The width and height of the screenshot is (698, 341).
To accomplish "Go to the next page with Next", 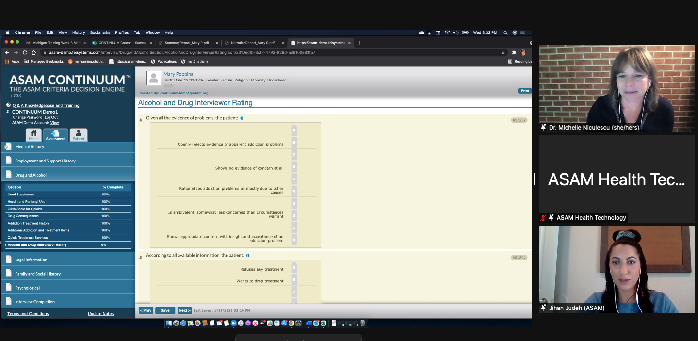I will pos(184,310).
